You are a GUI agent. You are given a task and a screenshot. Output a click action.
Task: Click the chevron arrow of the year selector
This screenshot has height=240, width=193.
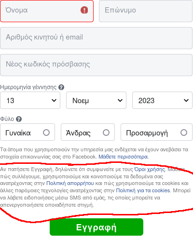click(x=186, y=100)
